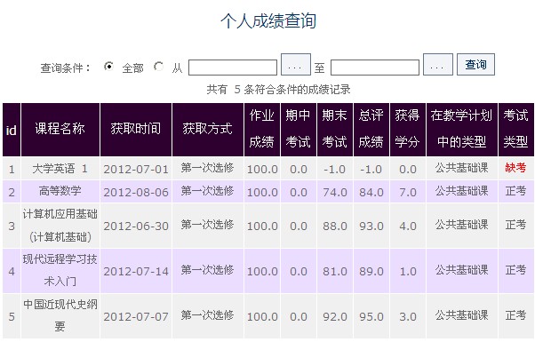Click the 获取方式 column header
Screen dimensions: 535x342
point(208,130)
